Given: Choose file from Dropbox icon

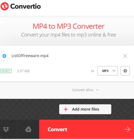Looking at the screenshot, I should coord(6,129).
